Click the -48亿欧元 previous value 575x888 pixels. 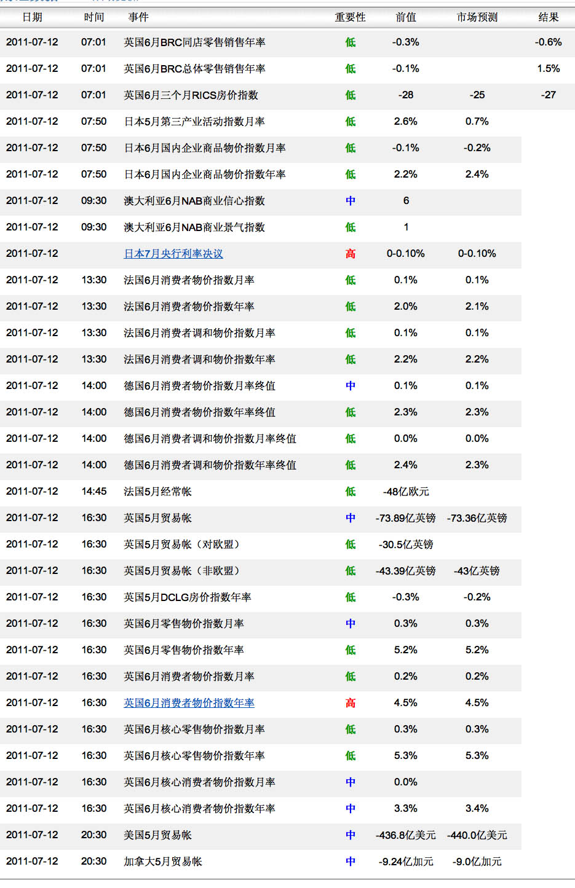[x=406, y=492]
